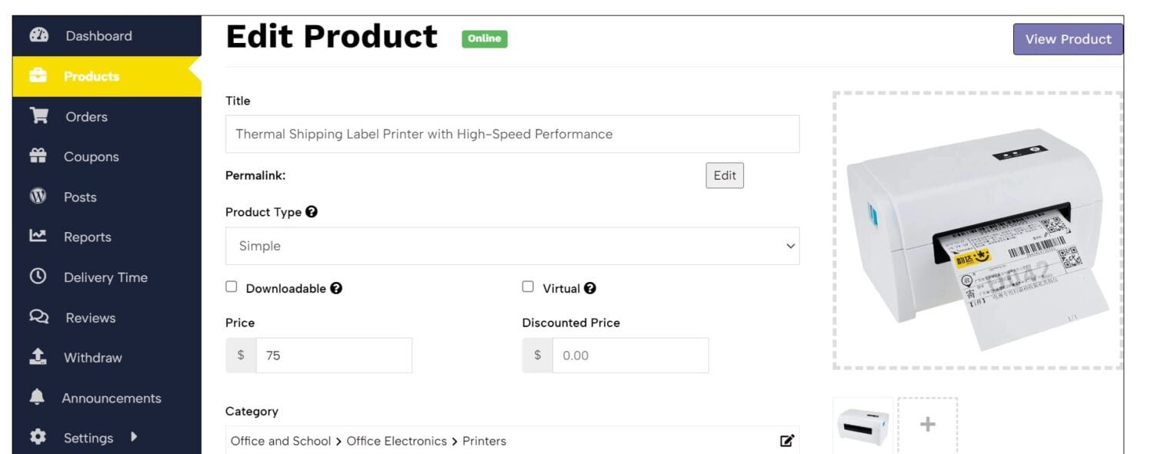Go to the Reviews menu item
The width and height of the screenshot is (1154, 454).
tap(90, 317)
